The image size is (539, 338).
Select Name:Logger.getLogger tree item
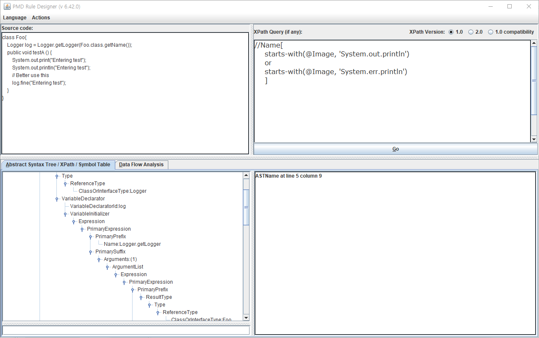pyautogui.click(x=132, y=244)
